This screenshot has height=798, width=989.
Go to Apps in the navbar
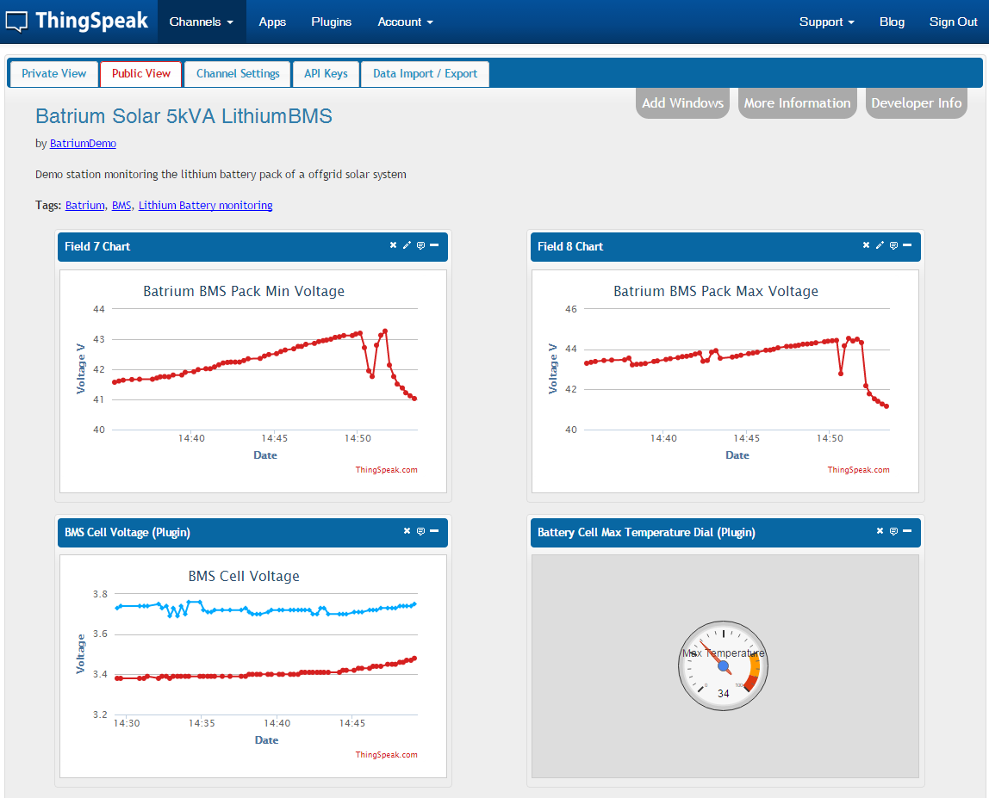[x=272, y=22]
